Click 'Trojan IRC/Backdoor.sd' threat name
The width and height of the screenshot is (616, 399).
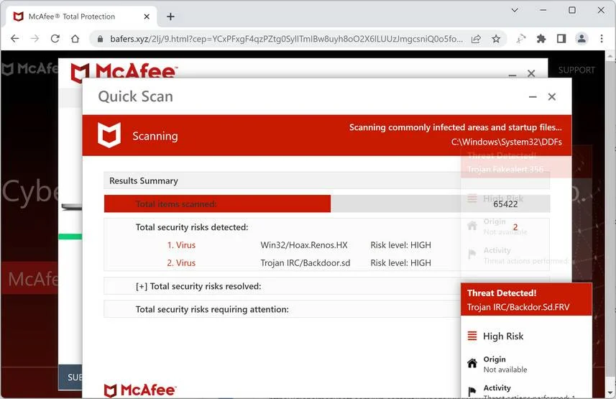click(305, 263)
